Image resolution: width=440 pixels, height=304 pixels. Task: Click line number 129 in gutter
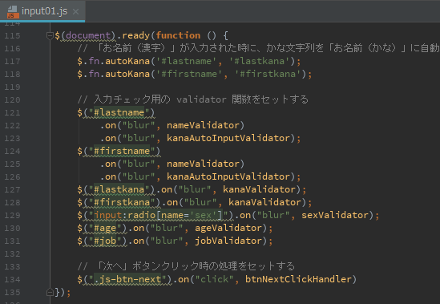(12, 215)
